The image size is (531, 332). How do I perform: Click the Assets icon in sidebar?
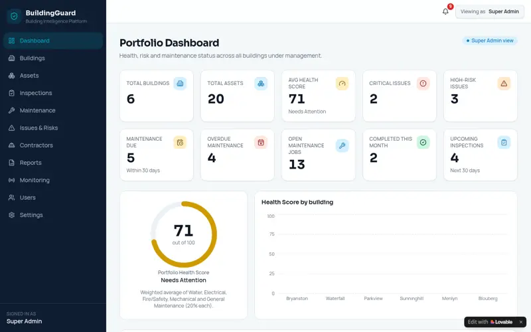point(11,76)
